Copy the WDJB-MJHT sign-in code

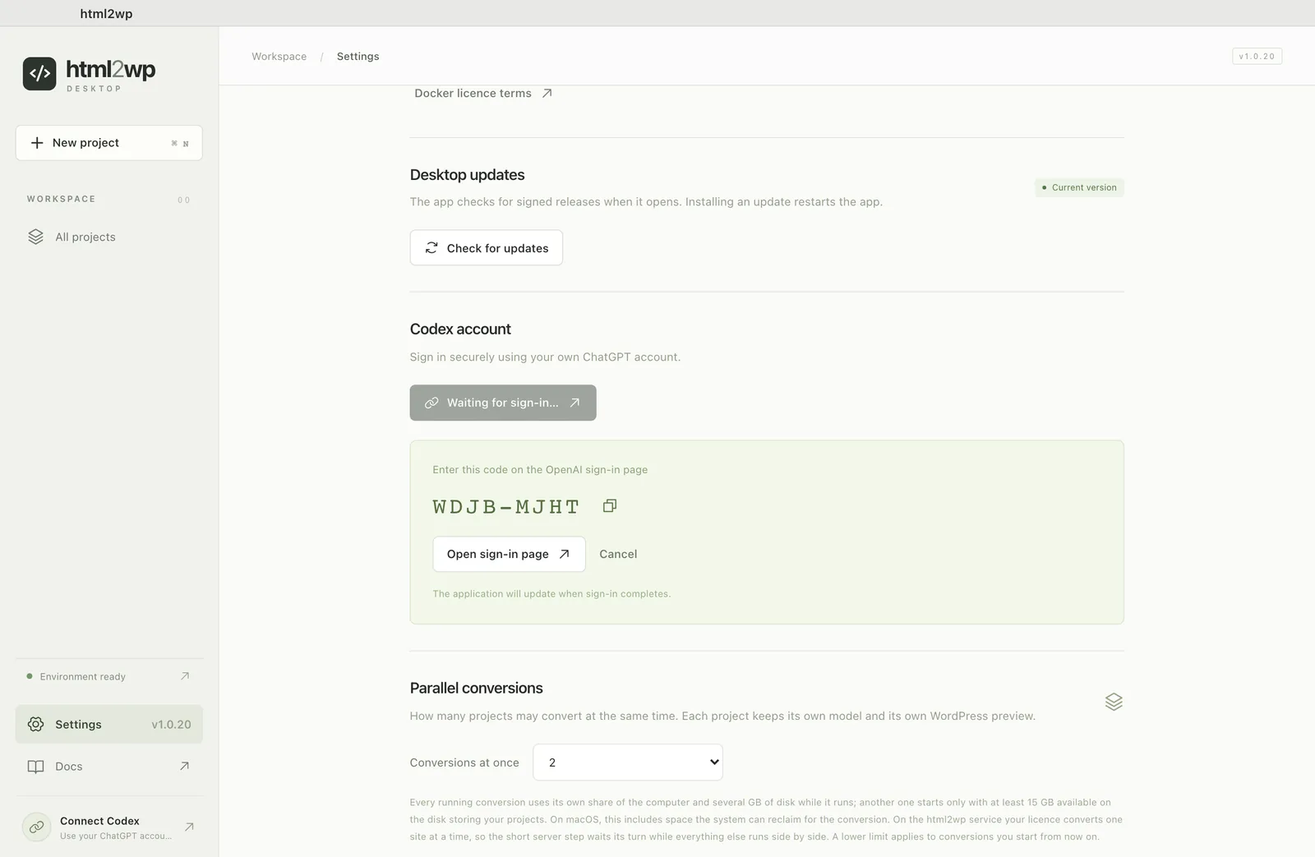[609, 505]
